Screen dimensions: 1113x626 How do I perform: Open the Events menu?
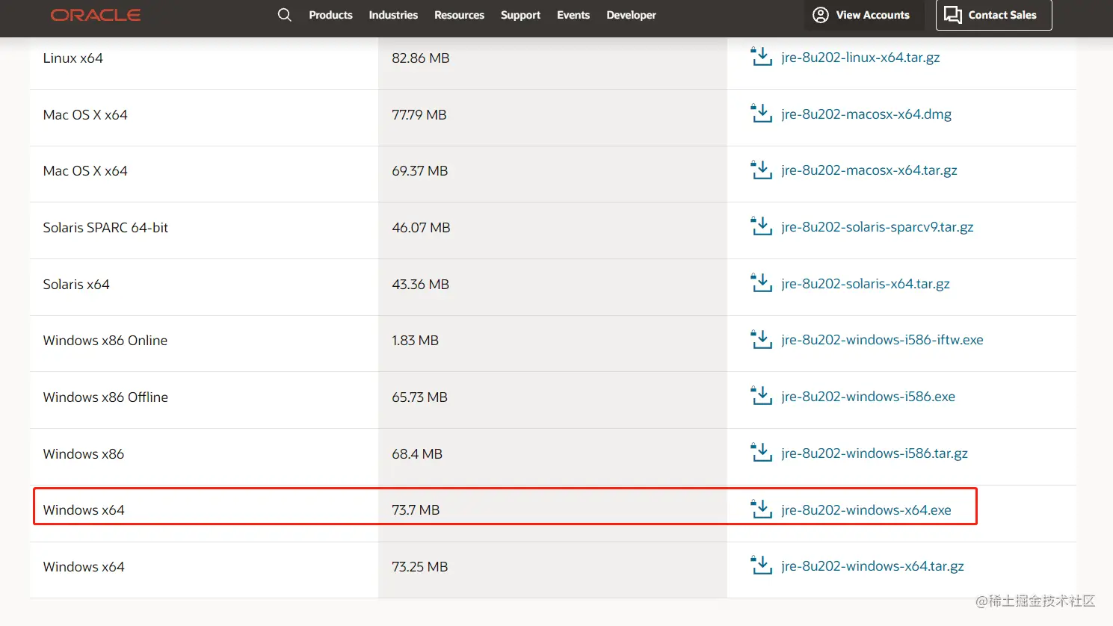[x=573, y=15]
